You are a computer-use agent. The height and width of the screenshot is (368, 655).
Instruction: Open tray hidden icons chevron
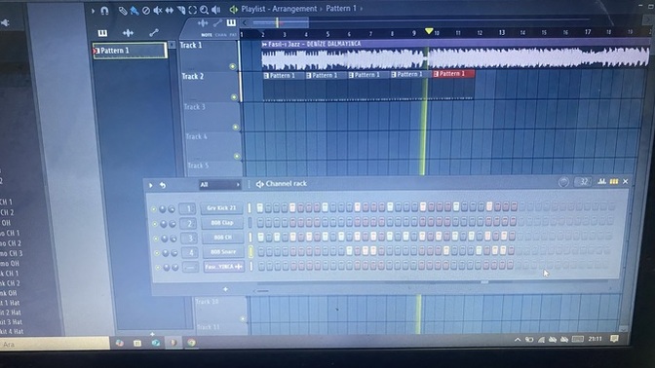point(518,340)
